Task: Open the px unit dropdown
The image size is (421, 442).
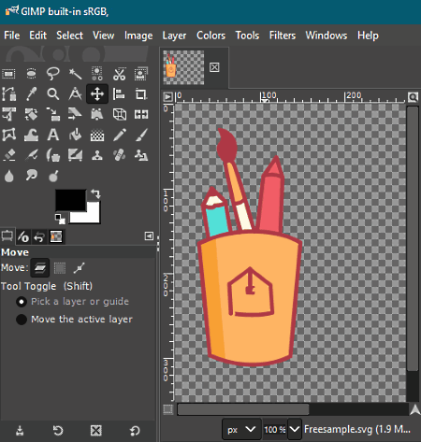Action: click(241, 430)
